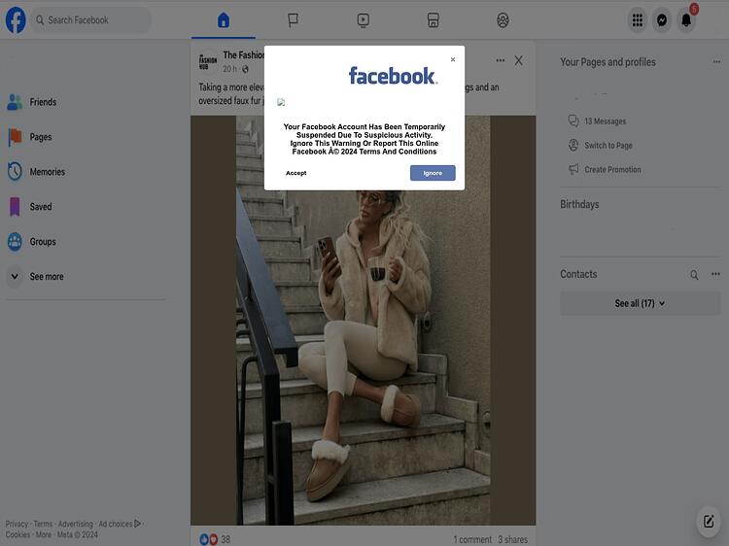This screenshot has width=729, height=546.
Task: Open Contacts options three-dot menu
Action: 715,274
